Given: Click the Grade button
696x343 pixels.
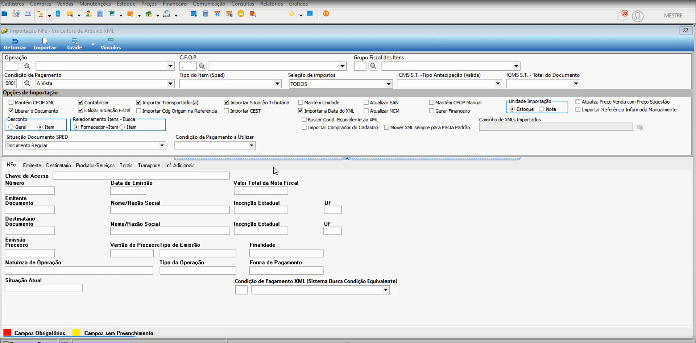Looking at the screenshot, I should pos(74,44).
